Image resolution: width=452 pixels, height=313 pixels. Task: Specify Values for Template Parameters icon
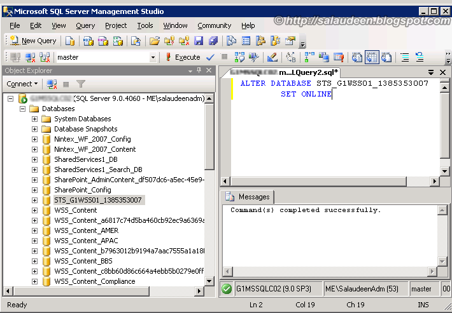[290, 57]
